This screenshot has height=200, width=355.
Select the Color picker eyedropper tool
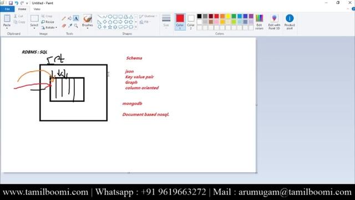click(x=70, y=26)
